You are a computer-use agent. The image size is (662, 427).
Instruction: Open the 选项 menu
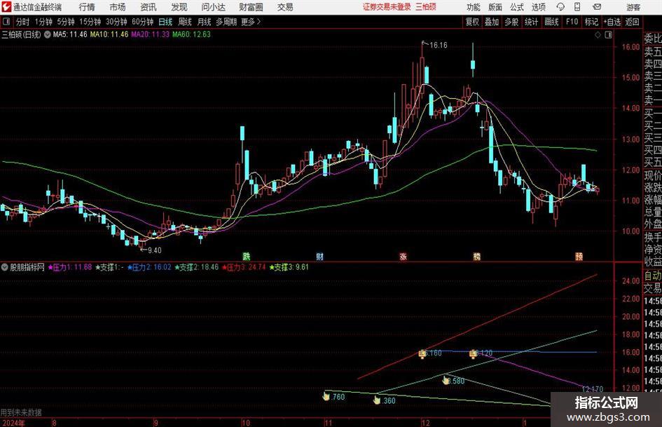pos(538,7)
